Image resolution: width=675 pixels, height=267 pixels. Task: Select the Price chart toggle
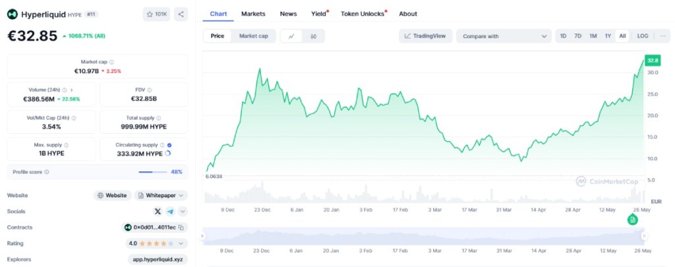[x=217, y=36]
